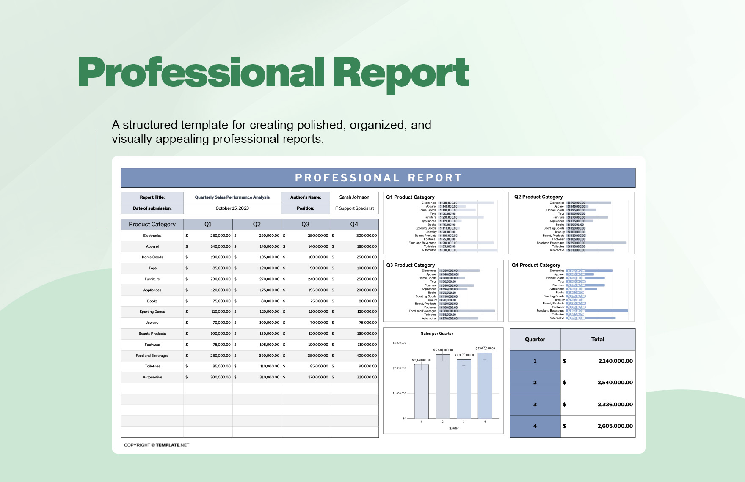Select the Product Category column header
Viewport: 745px width, 482px height.
pyautogui.click(x=152, y=224)
